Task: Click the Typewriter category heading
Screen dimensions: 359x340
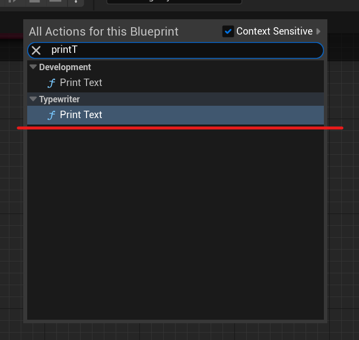Action: click(x=59, y=99)
